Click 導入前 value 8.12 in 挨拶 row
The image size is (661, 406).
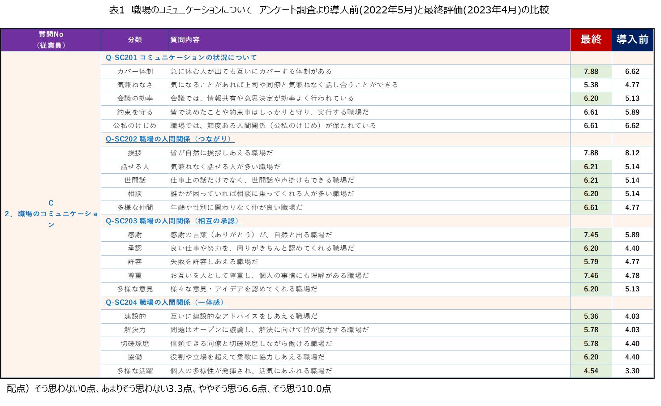tap(632, 153)
